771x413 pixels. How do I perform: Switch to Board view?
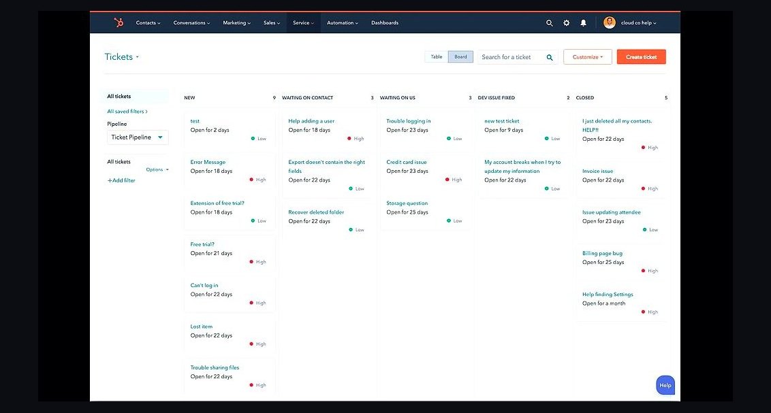pos(460,57)
